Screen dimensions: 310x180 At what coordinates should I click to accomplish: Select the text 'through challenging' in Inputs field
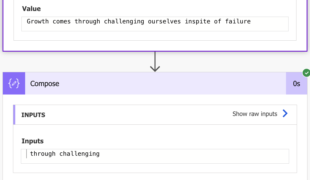click(x=65, y=153)
